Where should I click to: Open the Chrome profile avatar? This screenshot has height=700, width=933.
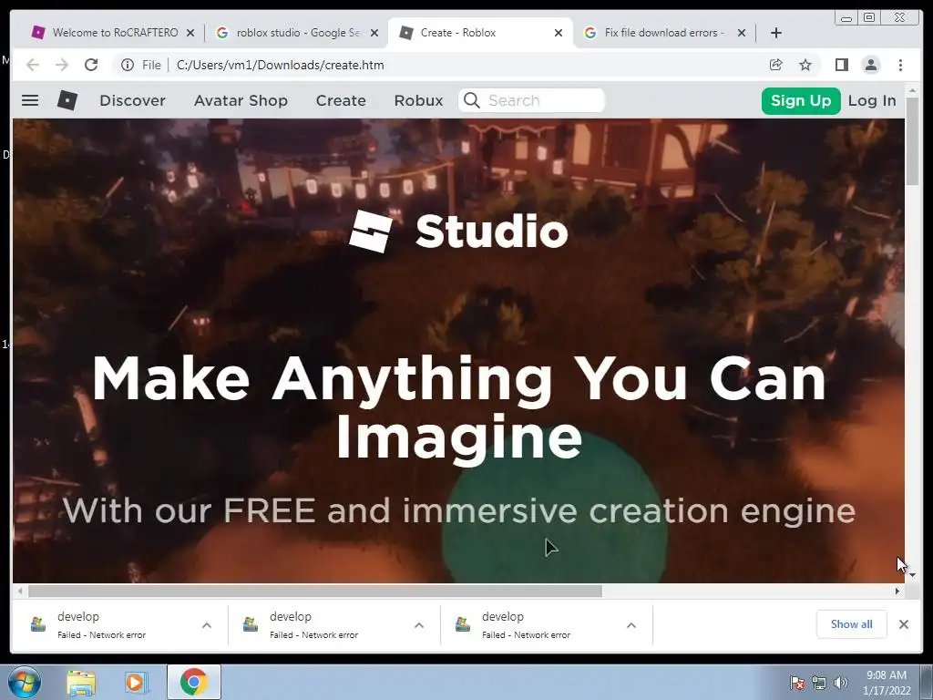click(870, 65)
